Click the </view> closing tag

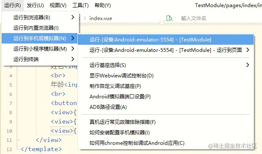[49, 140]
